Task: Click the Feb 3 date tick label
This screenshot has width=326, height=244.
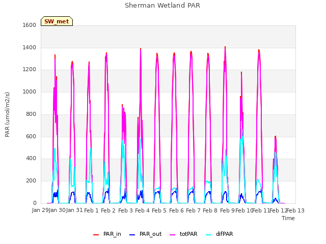Action: tap(126, 210)
